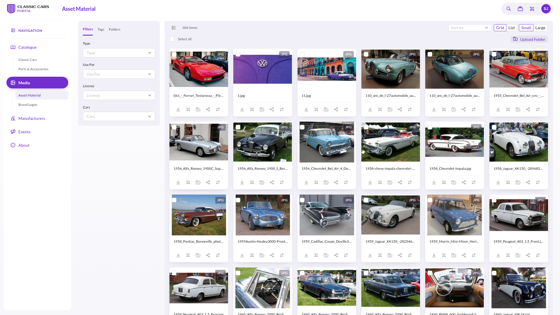This screenshot has width=560, height=315.
Task: Share the 1.jpg asset
Action: [x=272, y=109]
